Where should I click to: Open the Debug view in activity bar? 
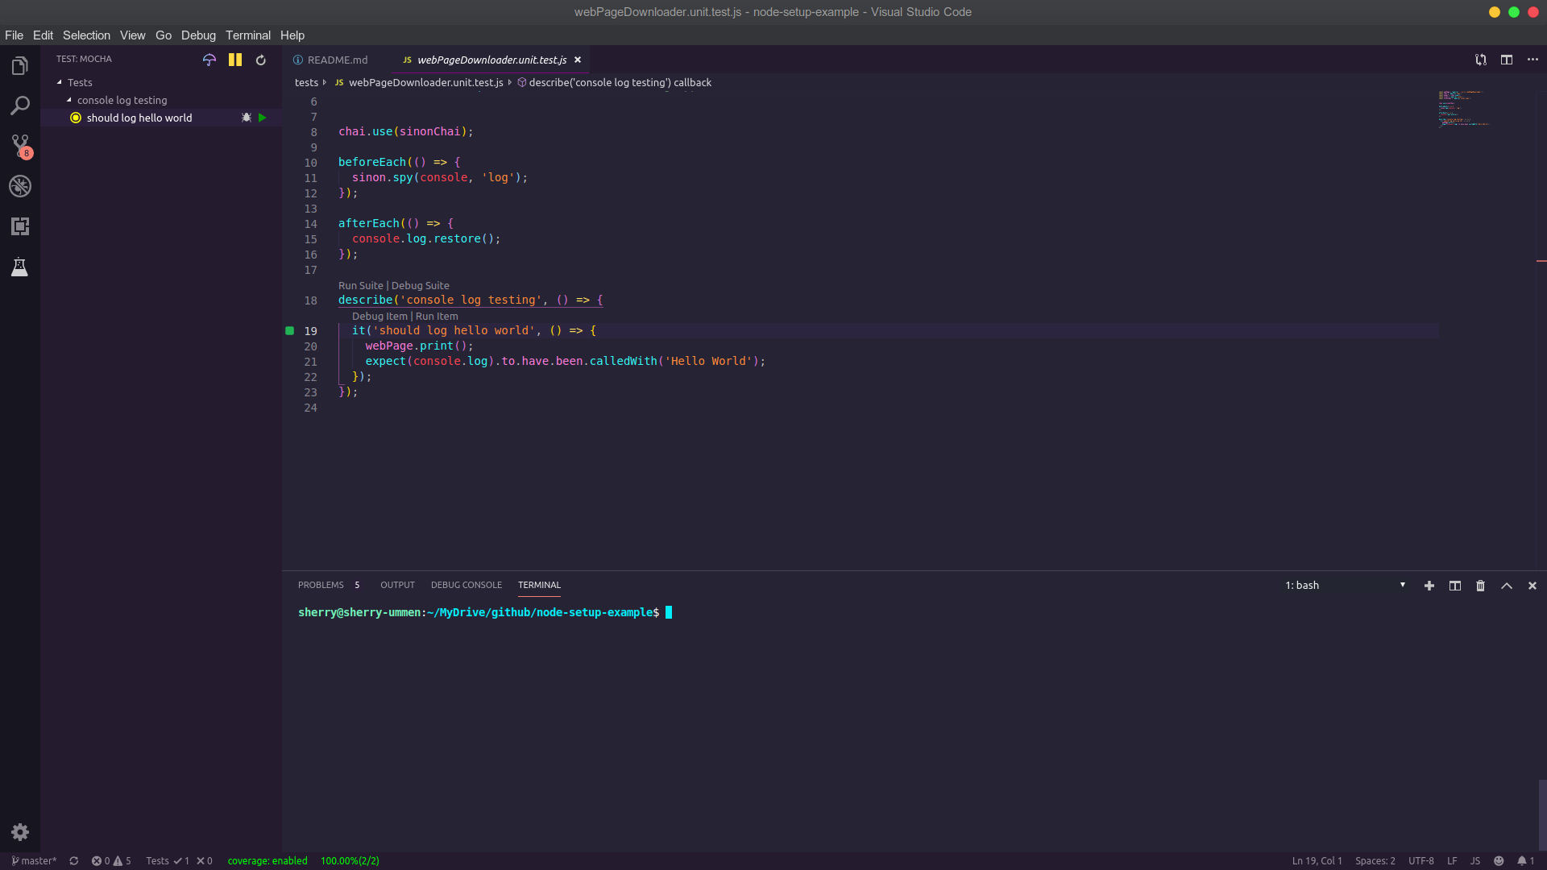[x=20, y=186]
